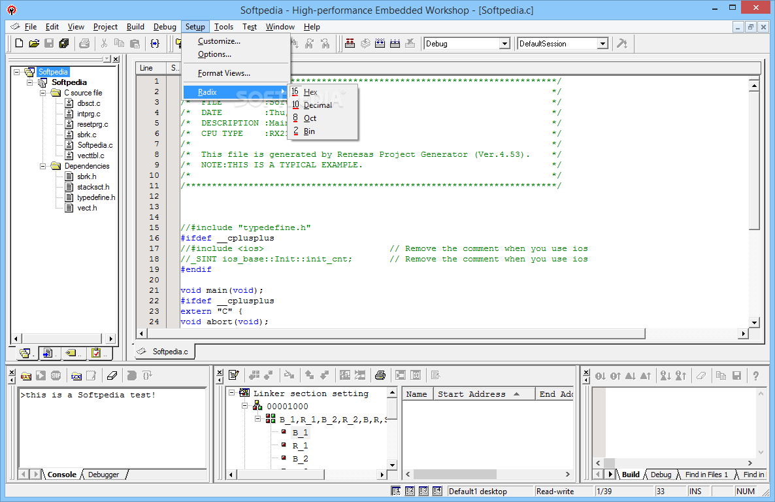The height and width of the screenshot is (502, 775).
Task: Select the Debug output tab
Action: 661,475
